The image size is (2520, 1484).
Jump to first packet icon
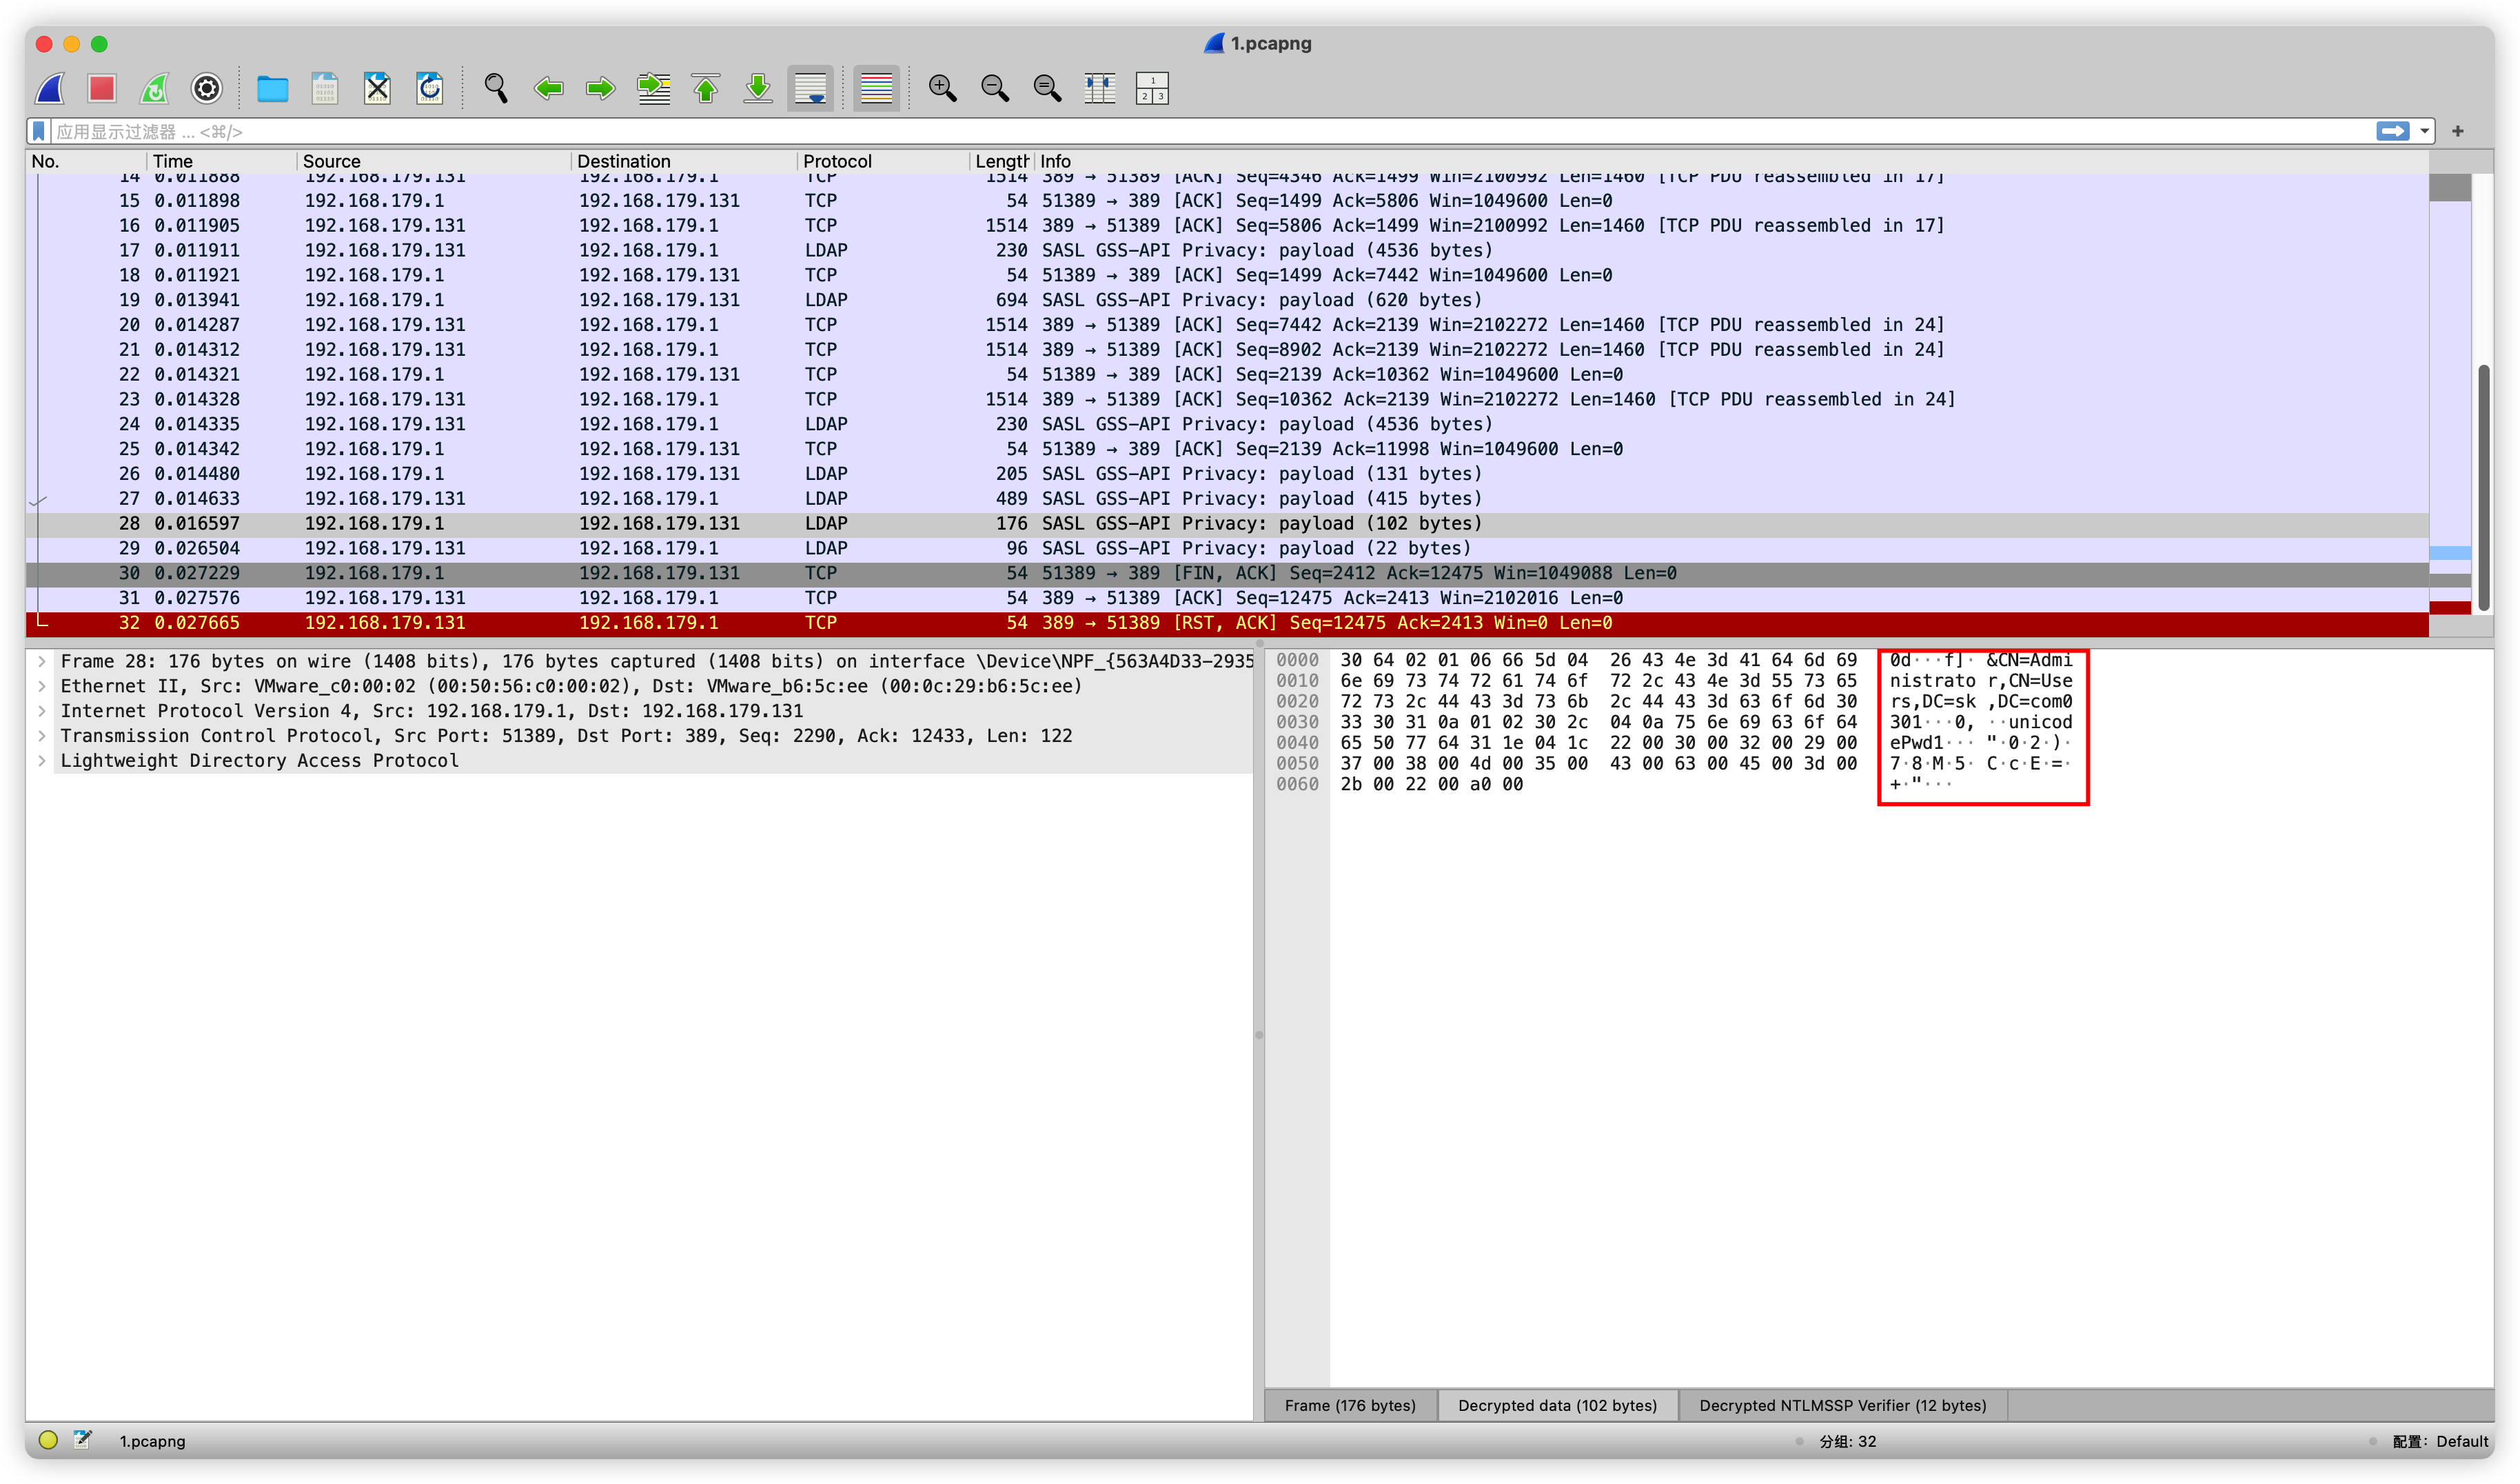coord(706,89)
